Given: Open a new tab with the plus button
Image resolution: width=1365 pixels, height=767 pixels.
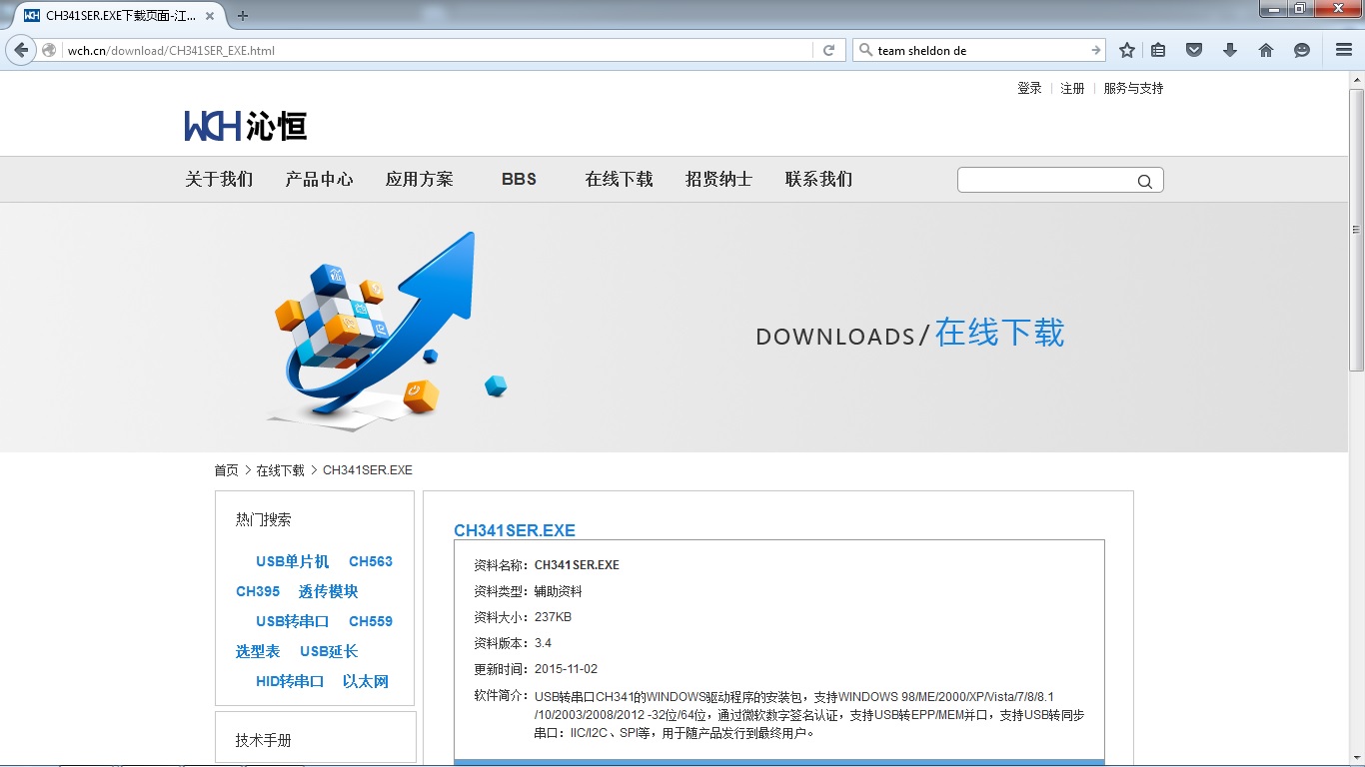Looking at the screenshot, I should coord(243,15).
